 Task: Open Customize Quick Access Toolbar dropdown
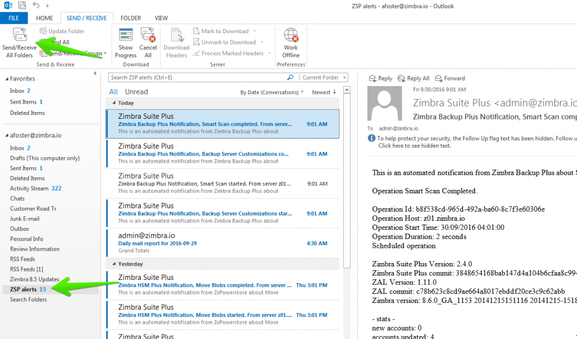(47, 6)
